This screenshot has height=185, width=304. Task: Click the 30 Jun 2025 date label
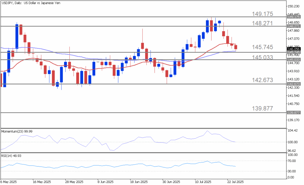pyautogui.click(x=171, y=182)
